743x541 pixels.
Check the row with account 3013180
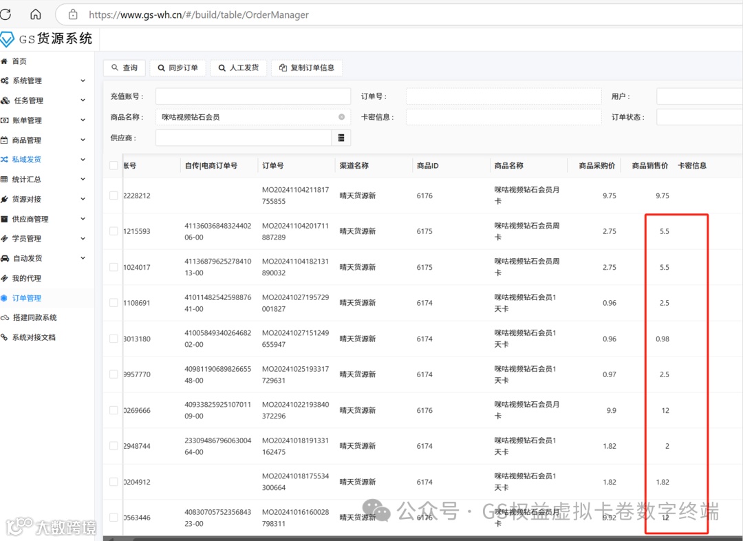(x=114, y=339)
